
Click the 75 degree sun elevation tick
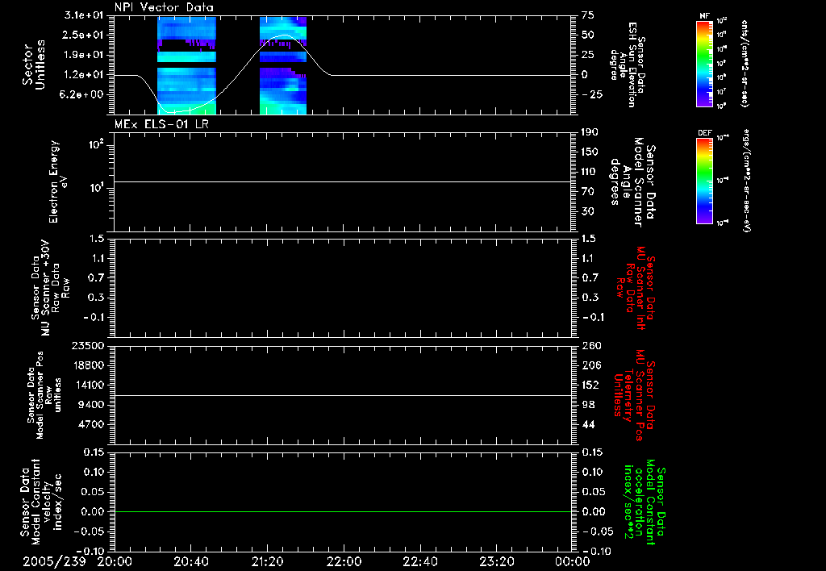tap(588, 15)
